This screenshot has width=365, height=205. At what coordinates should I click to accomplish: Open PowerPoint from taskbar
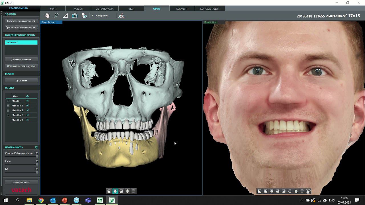click(x=64, y=200)
